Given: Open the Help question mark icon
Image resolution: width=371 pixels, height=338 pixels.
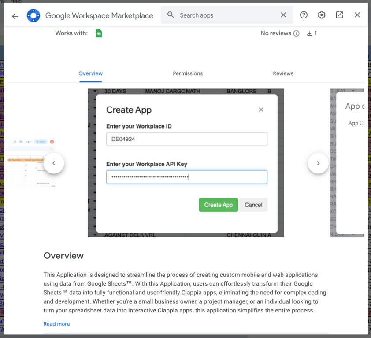Looking at the screenshot, I should pyautogui.click(x=304, y=15).
